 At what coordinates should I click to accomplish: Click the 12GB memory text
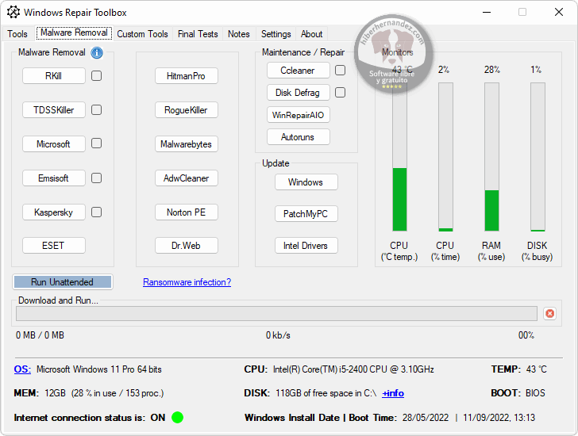[x=55, y=393]
